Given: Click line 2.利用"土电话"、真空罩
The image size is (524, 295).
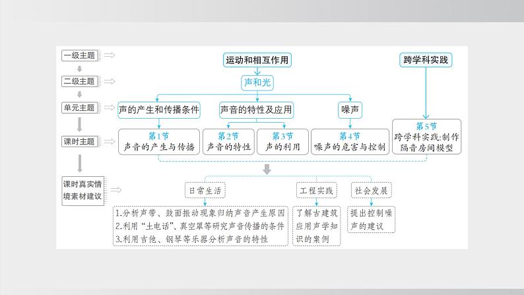Looking at the screenshot, I should click(x=200, y=226).
